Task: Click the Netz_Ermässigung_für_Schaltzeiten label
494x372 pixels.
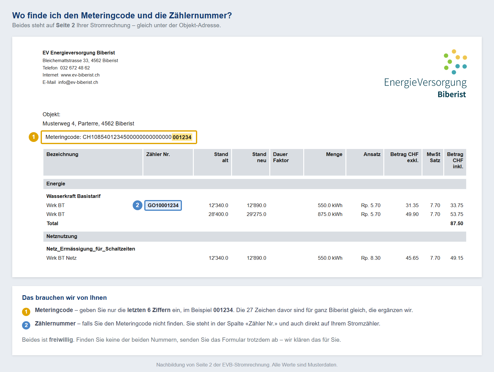Action: coord(91,249)
